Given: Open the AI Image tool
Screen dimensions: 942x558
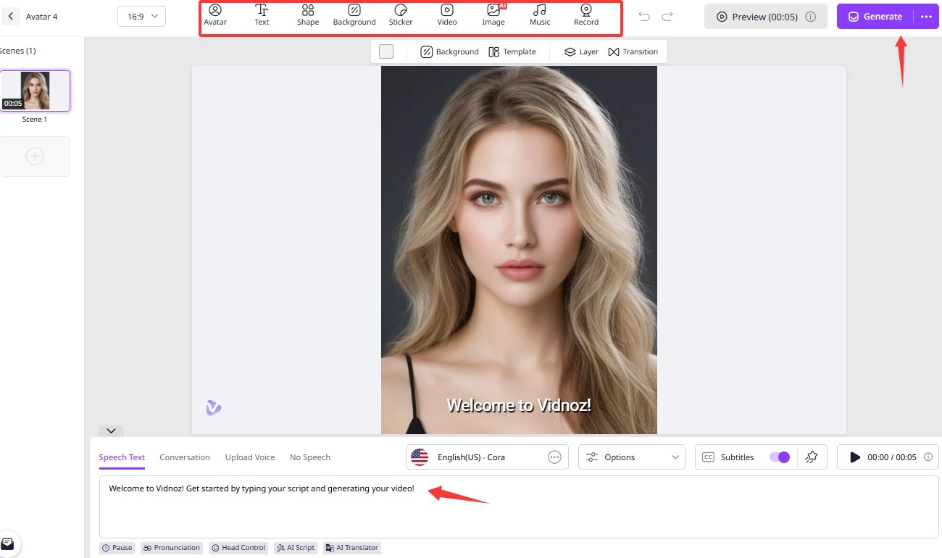Looking at the screenshot, I should pyautogui.click(x=493, y=14).
